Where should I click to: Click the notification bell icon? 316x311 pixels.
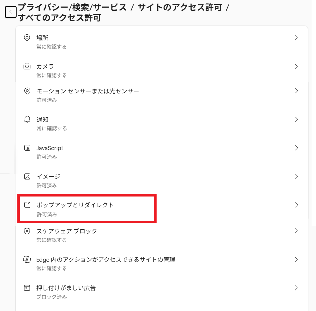[27, 120]
